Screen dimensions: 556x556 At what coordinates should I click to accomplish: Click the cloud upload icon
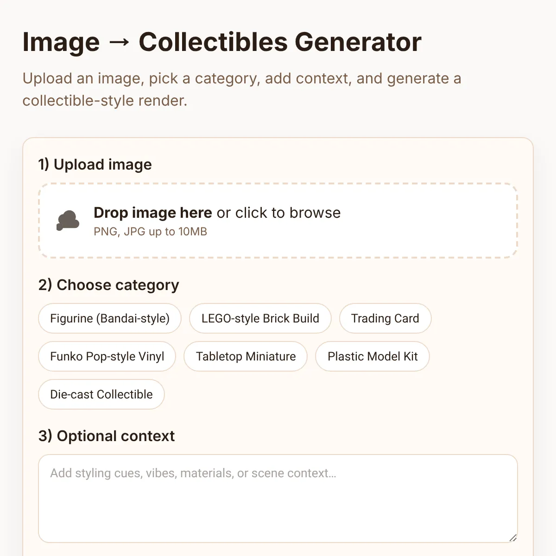pos(68,221)
